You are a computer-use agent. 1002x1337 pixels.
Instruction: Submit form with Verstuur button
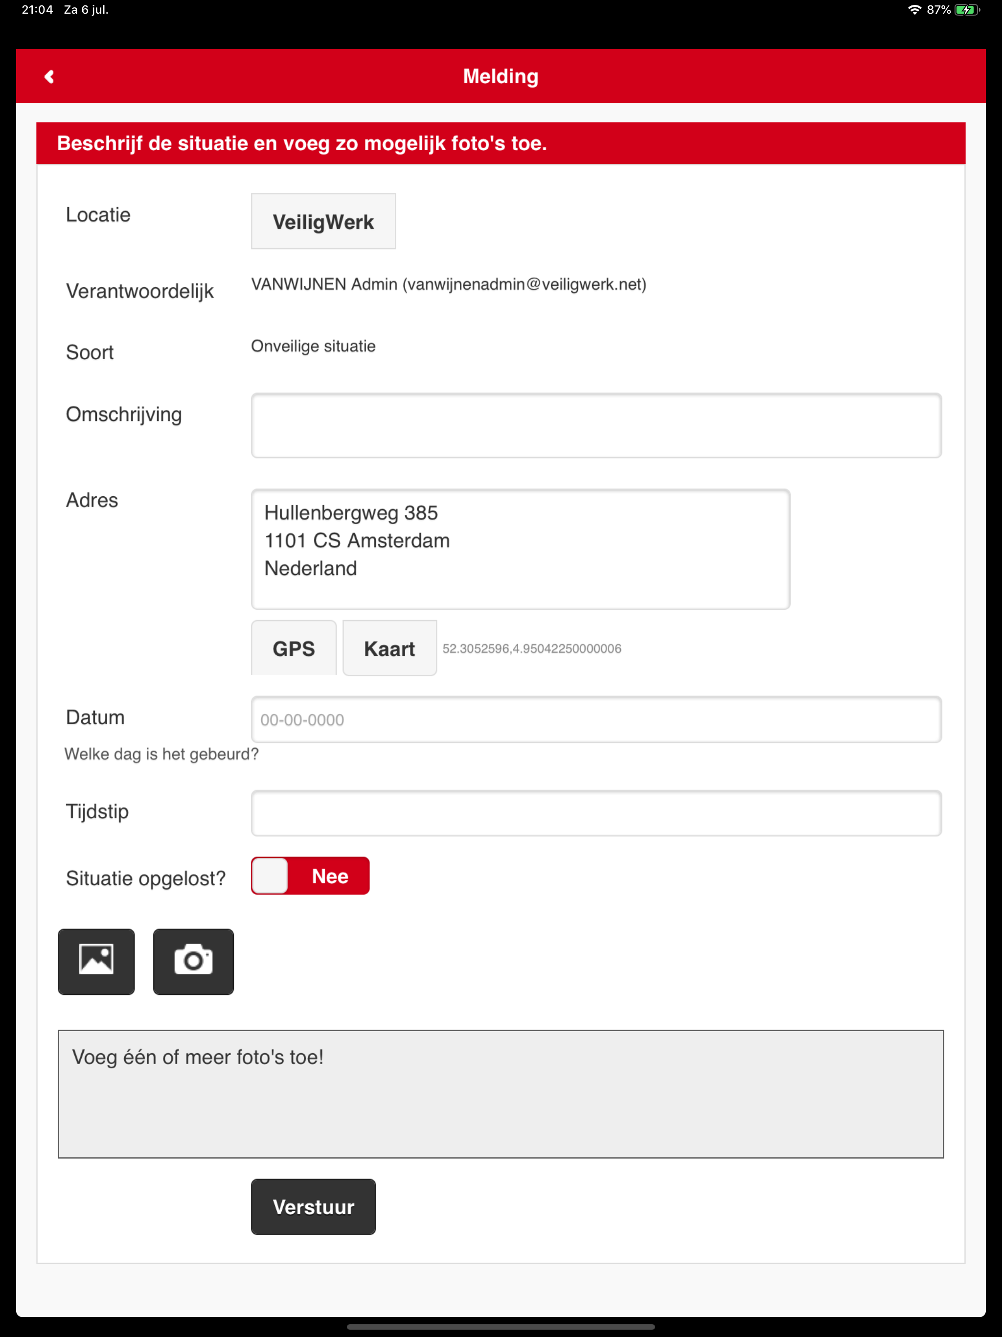coord(313,1206)
